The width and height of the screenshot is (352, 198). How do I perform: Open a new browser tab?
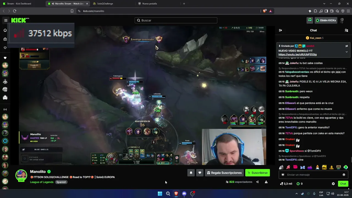click(184, 4)
